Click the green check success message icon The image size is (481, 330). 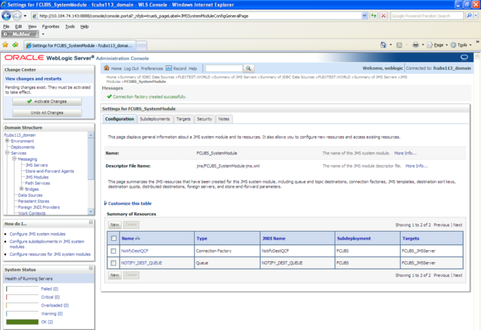tap(109, 97)
